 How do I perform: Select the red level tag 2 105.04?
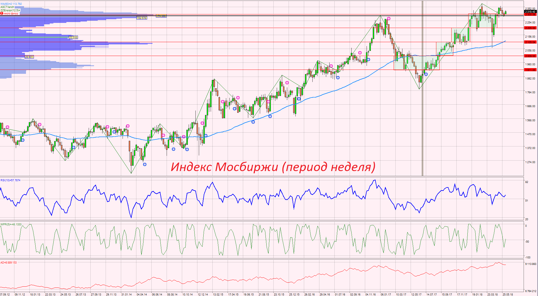pos(530,42)
